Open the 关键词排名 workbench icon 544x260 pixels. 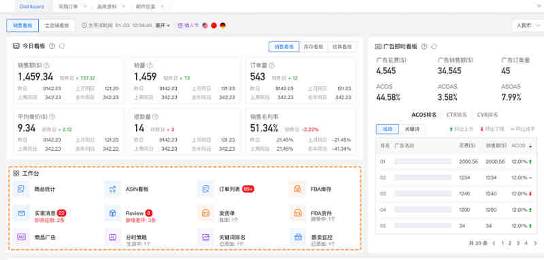point(205,238)
